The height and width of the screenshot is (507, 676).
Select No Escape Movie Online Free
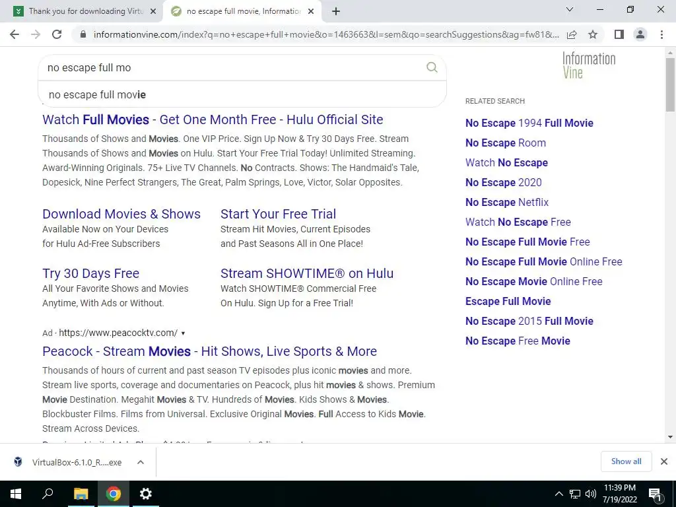pyautogui.click(x=533, y=281)
